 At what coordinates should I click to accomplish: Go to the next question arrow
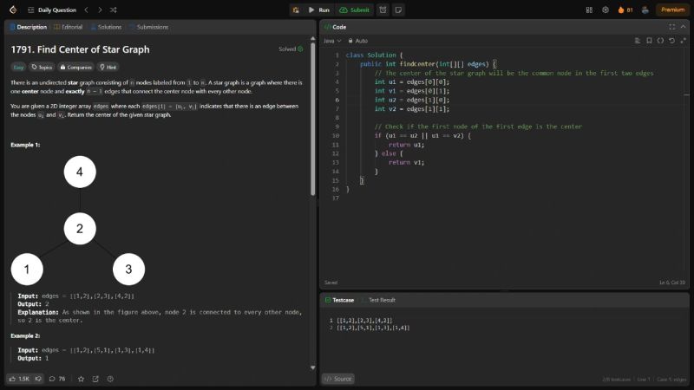[x=100, y=10]
